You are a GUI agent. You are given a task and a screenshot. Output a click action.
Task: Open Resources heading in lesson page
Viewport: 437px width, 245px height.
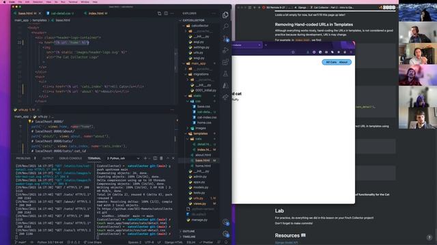tap(290, 235)
